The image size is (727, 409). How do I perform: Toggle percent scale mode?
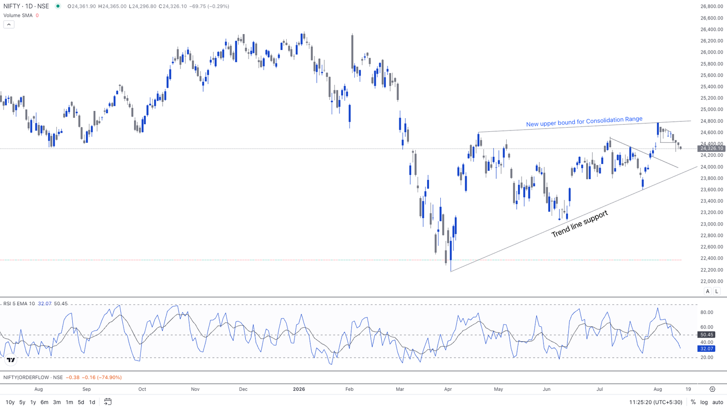(x=693, y=402)
